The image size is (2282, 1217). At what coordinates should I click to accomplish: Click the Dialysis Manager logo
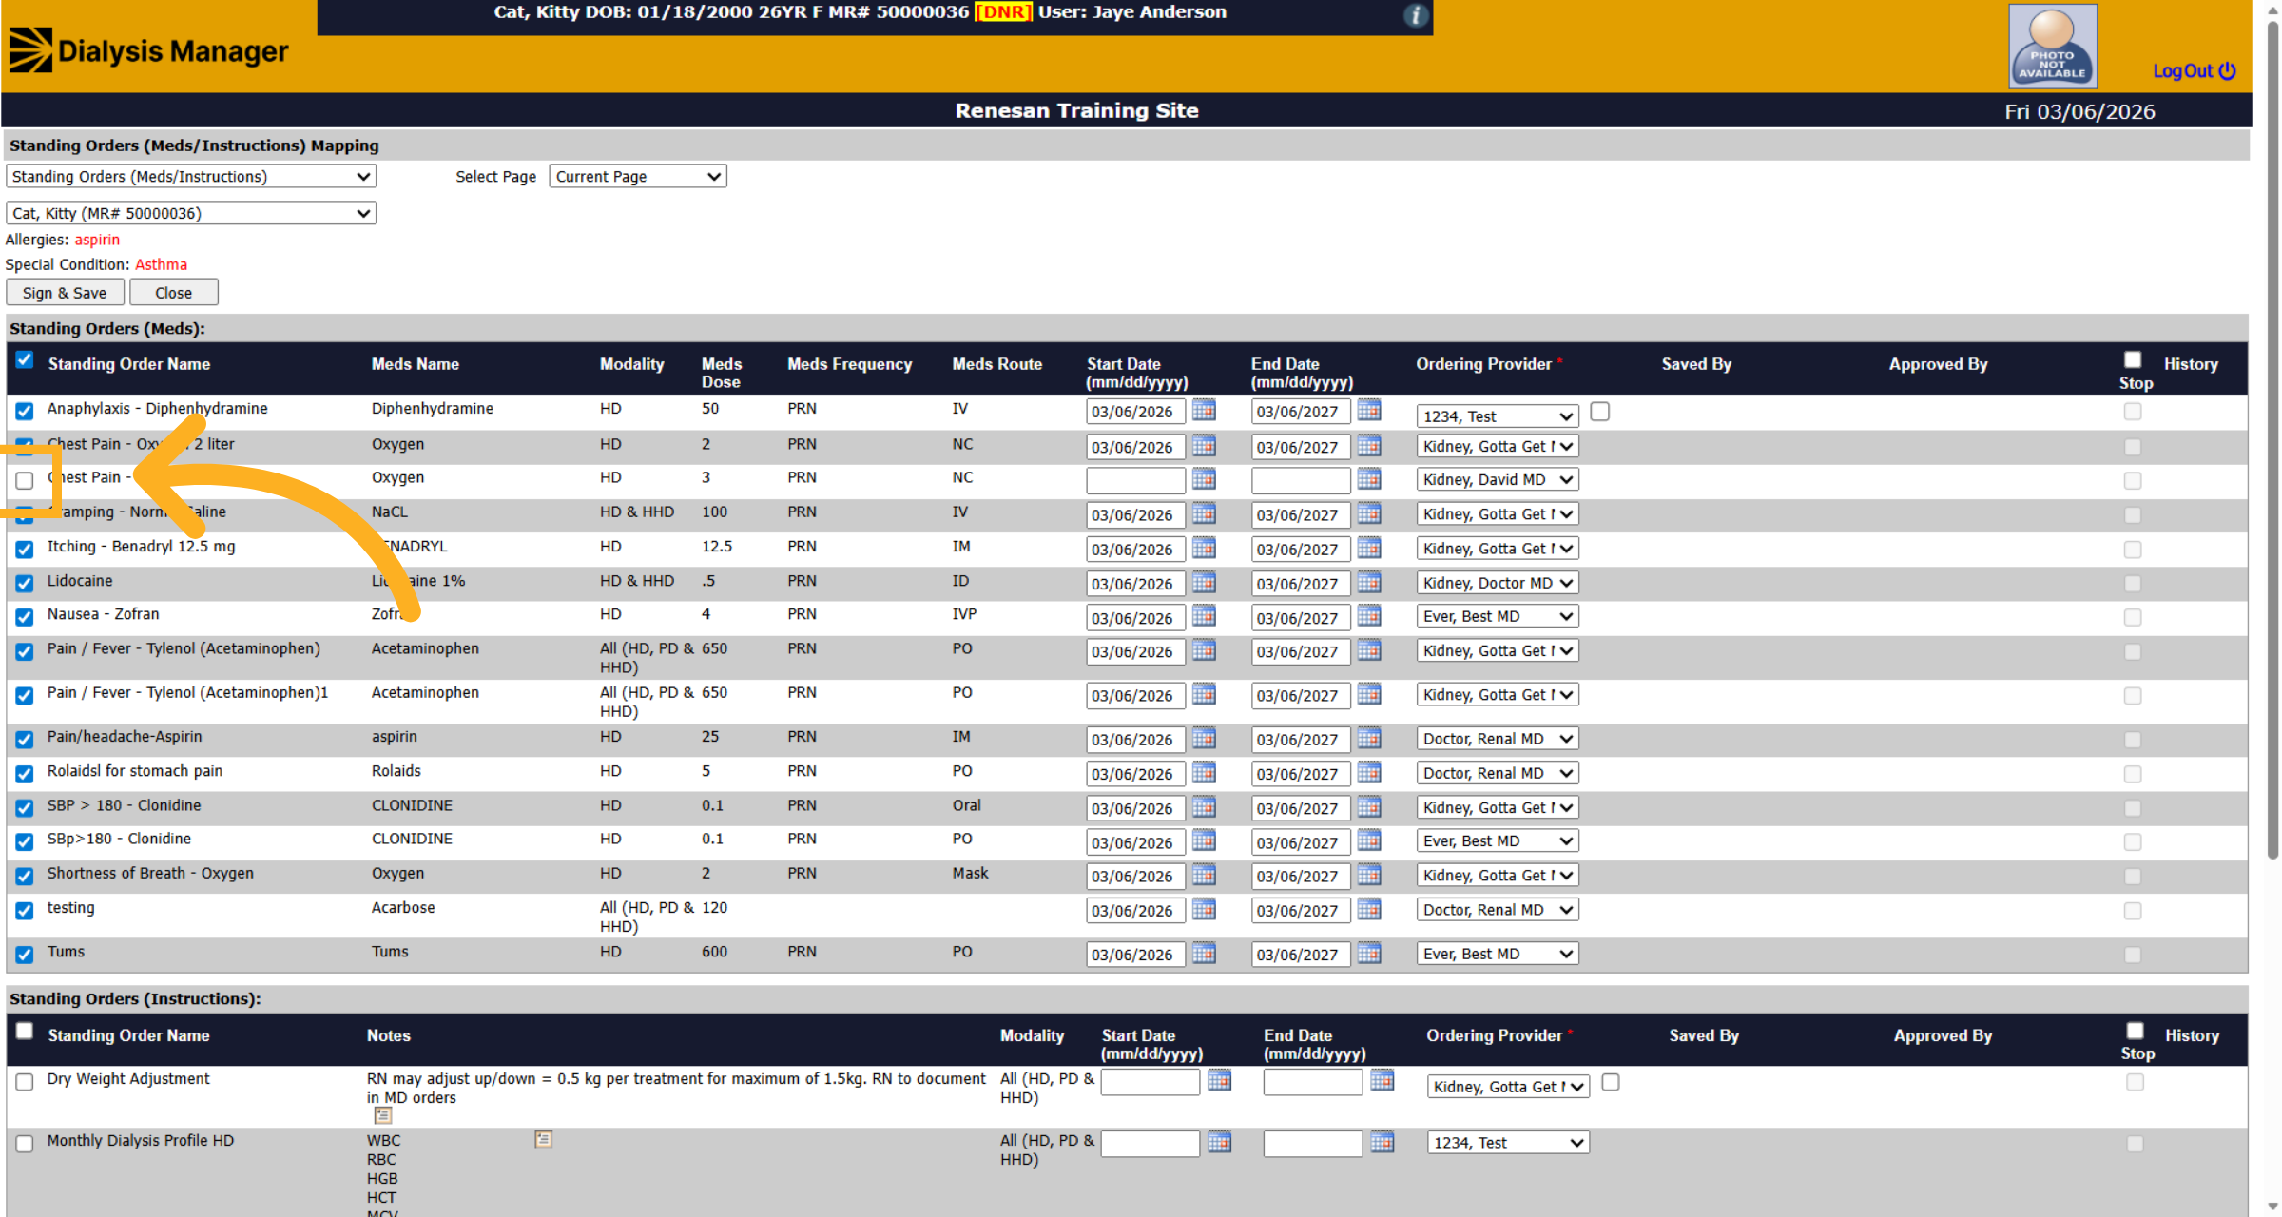click(149, 50)
